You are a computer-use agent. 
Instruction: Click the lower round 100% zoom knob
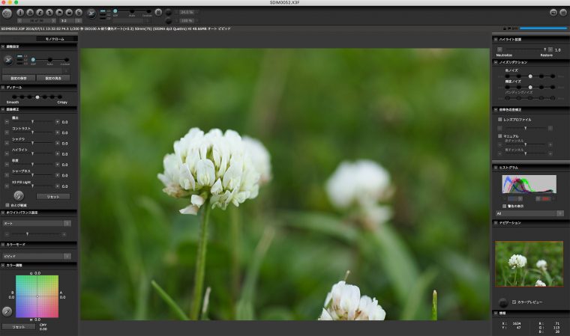click(x=168, y=21)
